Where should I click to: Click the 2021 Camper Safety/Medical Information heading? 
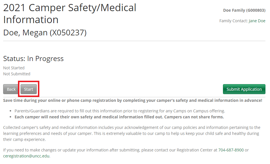70,14
